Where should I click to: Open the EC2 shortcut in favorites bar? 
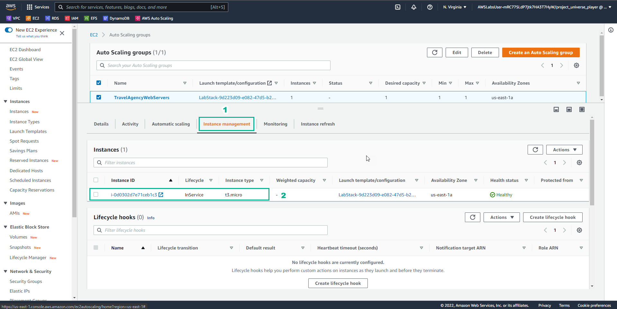[x=32, y=18]
